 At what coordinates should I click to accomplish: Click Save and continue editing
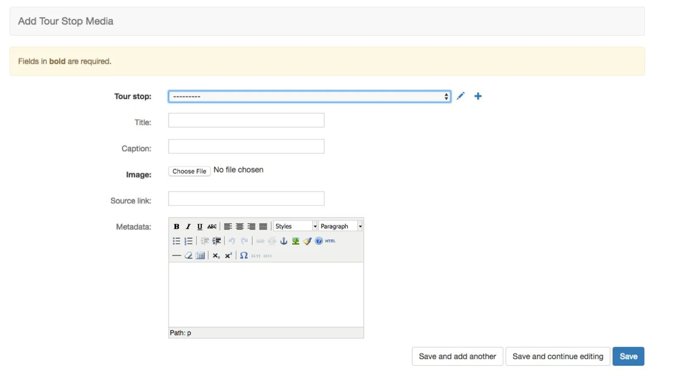558,356
